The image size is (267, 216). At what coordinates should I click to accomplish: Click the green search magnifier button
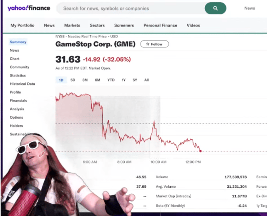pos(215,8)
